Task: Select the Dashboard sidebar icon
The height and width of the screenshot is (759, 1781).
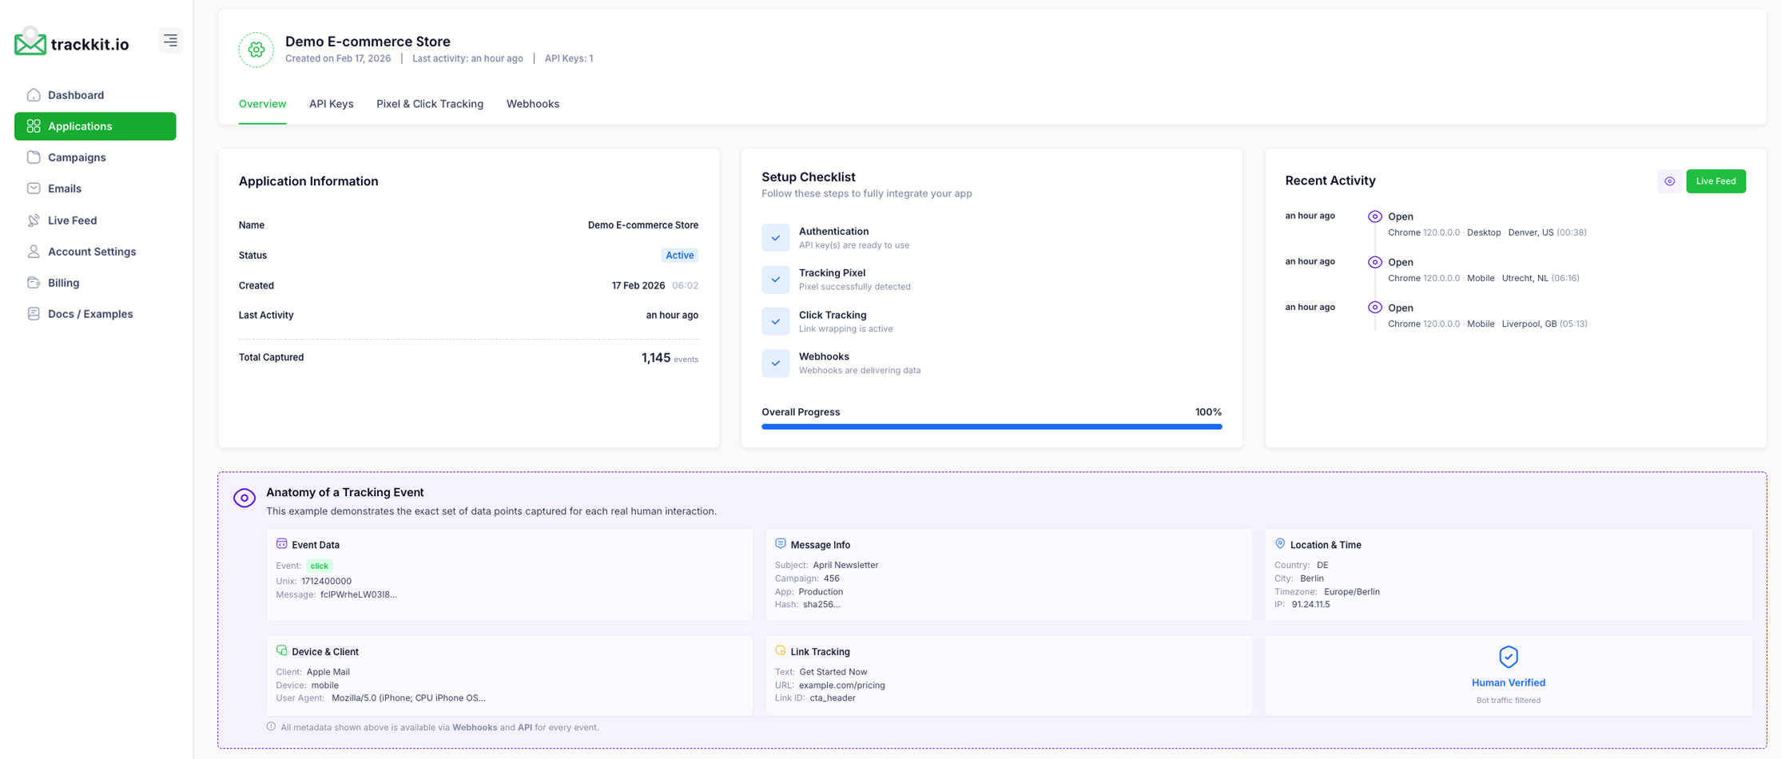Action: (x=33, y=94)
